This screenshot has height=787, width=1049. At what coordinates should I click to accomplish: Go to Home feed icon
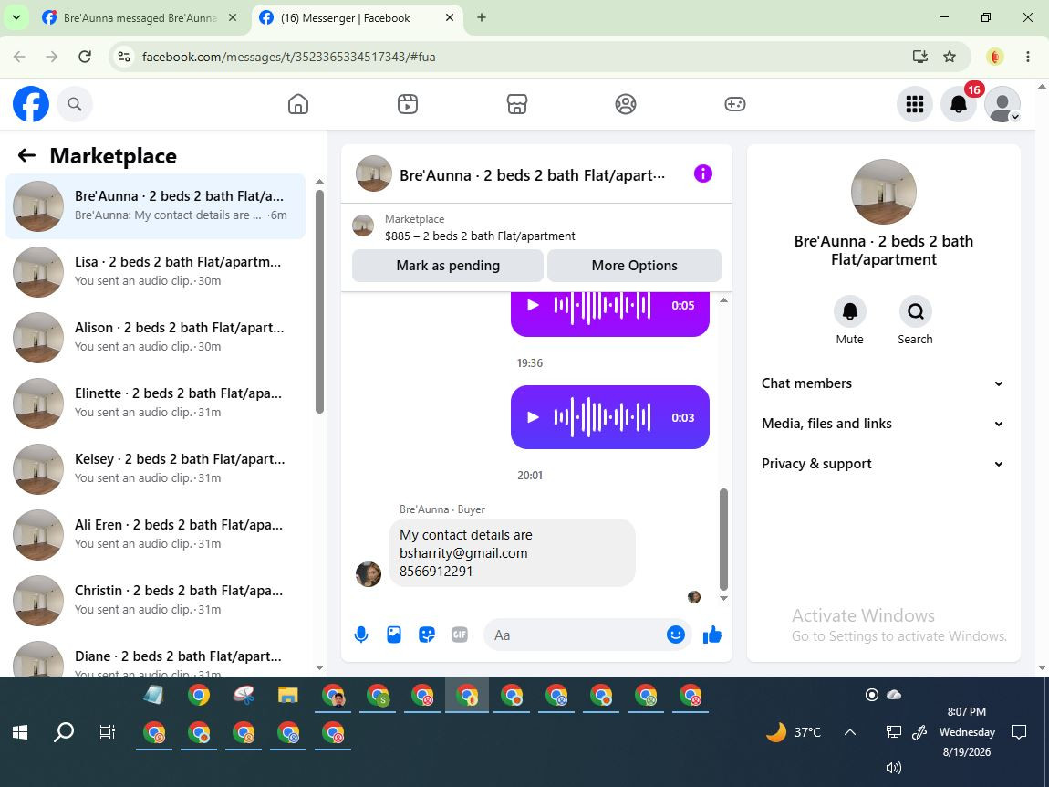(297, 104)
